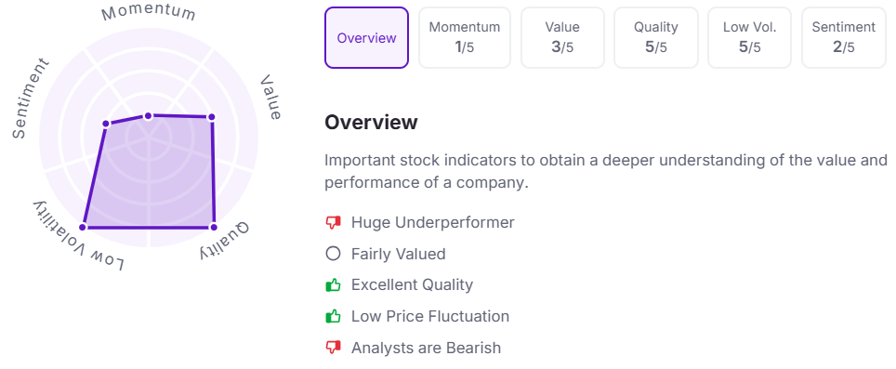Click the Momentum point on radar chart
Screen dimensions: 896x369
149,116
